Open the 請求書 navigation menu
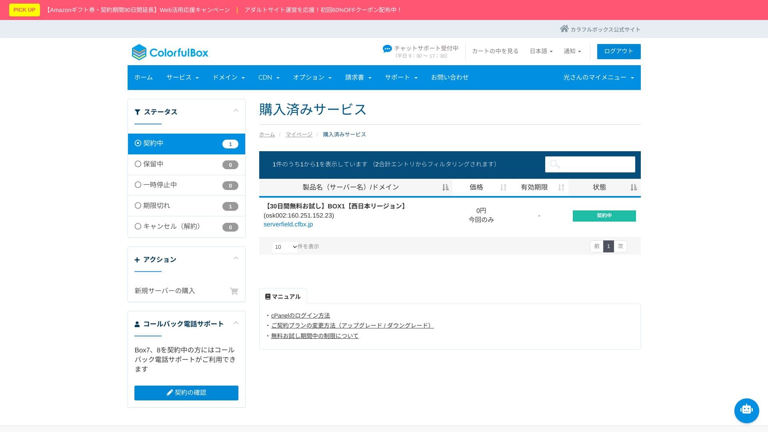This screenshot has width=768, height=432. (358, 78)
